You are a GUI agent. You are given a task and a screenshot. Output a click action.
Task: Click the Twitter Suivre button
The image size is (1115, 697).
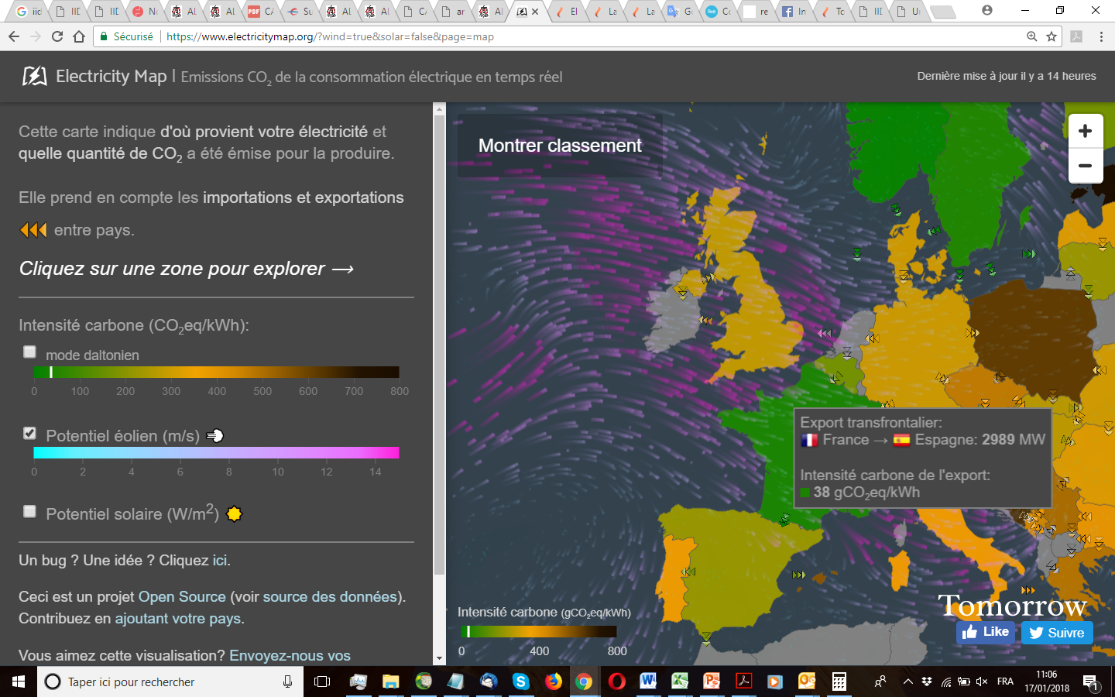1057,633
